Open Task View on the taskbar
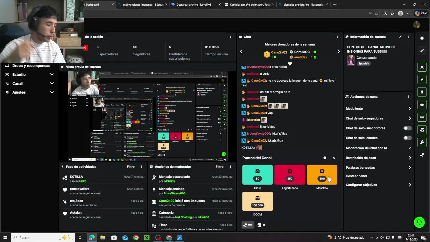430x242 pixels. (x=81, y=238)
